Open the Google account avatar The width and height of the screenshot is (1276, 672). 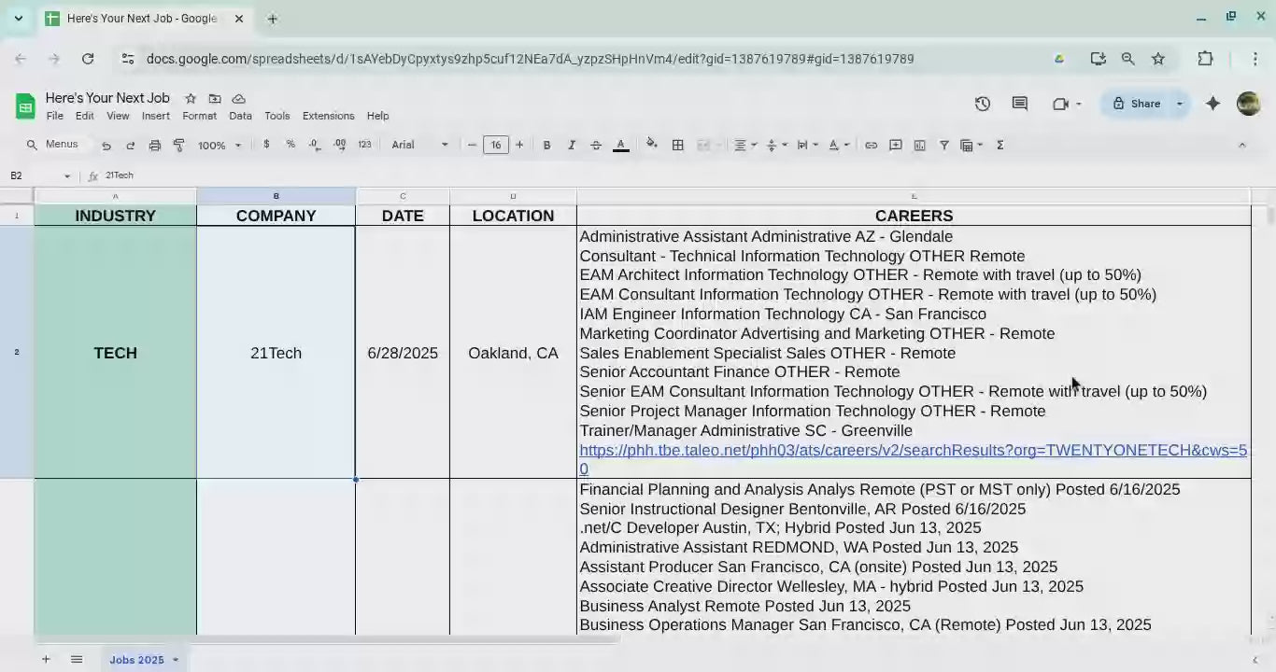pos(1249,104)
